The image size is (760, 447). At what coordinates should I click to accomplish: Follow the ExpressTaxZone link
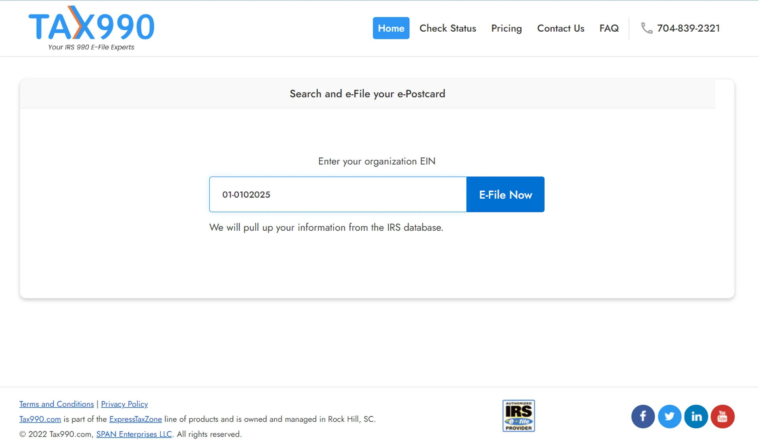coord(135,419)
